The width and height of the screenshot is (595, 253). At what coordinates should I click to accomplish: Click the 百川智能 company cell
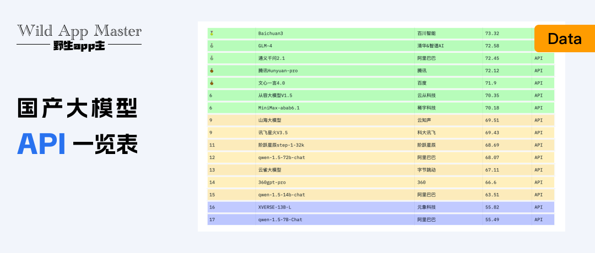click(426, 34)
